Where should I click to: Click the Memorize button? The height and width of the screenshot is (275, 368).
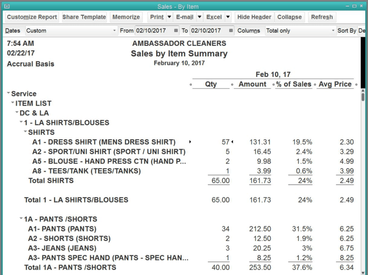point(126,17)
